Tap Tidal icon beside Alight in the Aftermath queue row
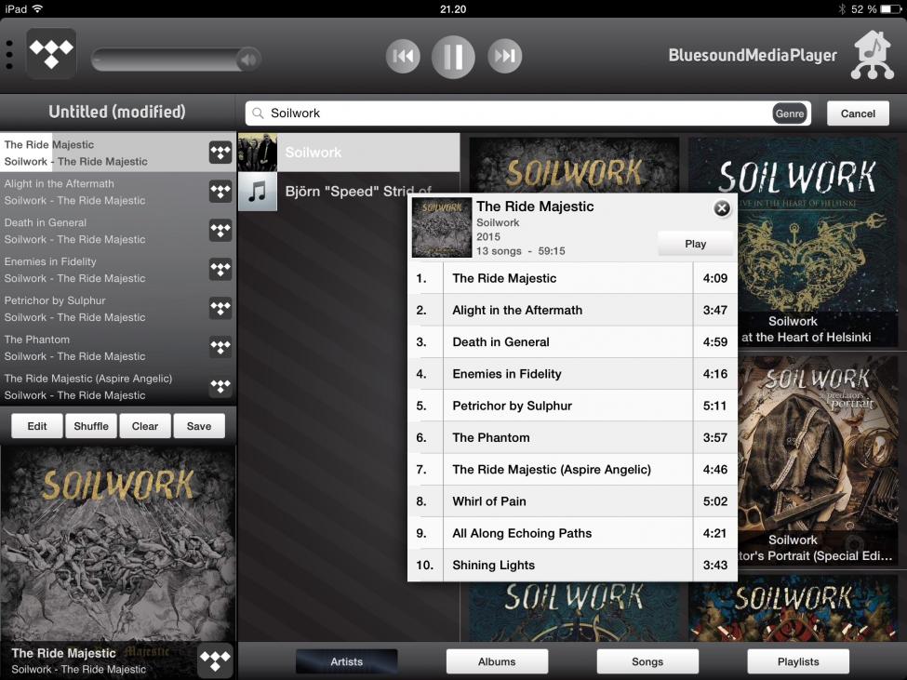Screen dimensions: 907x680 pyautogui.click(x=220, y=192)
